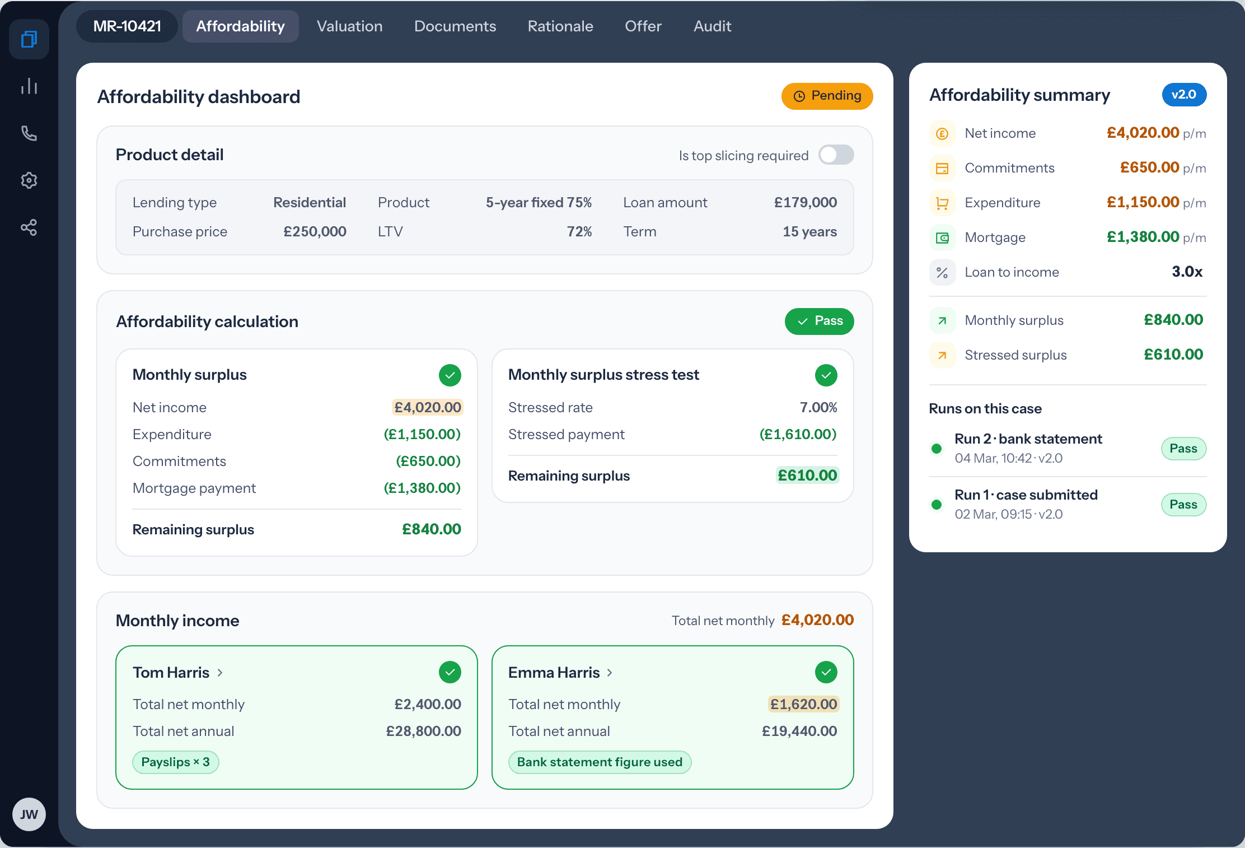The height and width of the screenshot is (848, 1245).
Task: Open the Rationale tab
Action: [560, 26]
